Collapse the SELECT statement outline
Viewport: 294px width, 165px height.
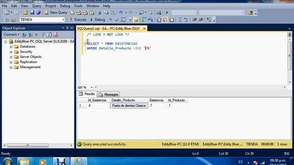85,44
